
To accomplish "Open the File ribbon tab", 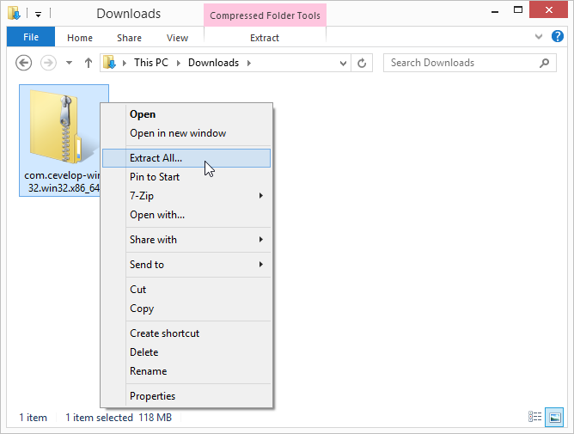I will coord(30,38).
